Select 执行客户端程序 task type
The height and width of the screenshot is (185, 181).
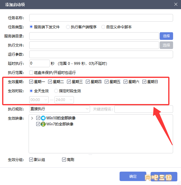(x=68, y=27)
